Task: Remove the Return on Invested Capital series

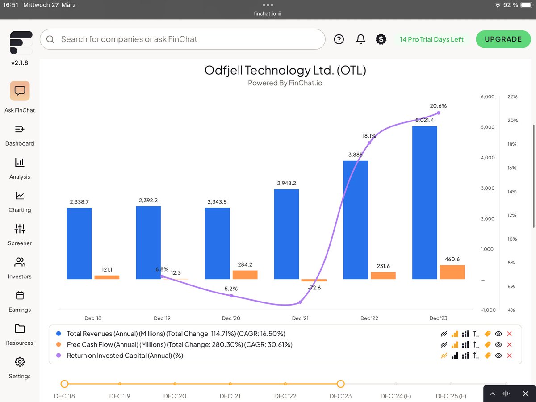Action: (510, 356)
